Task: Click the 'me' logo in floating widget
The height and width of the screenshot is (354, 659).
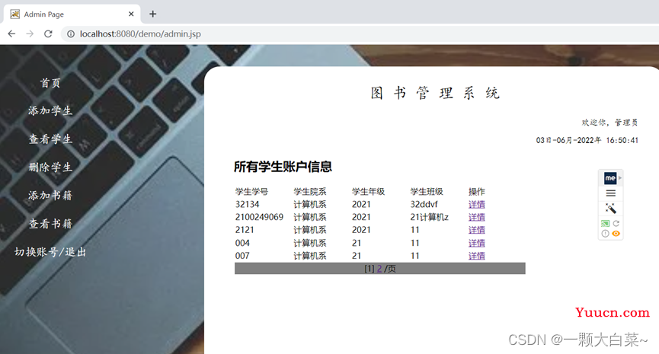Action: coord(609,178)
